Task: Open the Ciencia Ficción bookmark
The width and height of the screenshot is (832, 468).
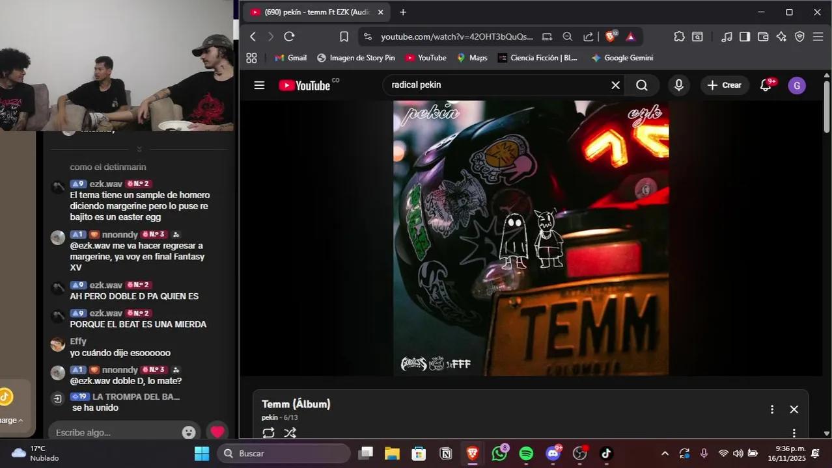Action: pos(538,58)
